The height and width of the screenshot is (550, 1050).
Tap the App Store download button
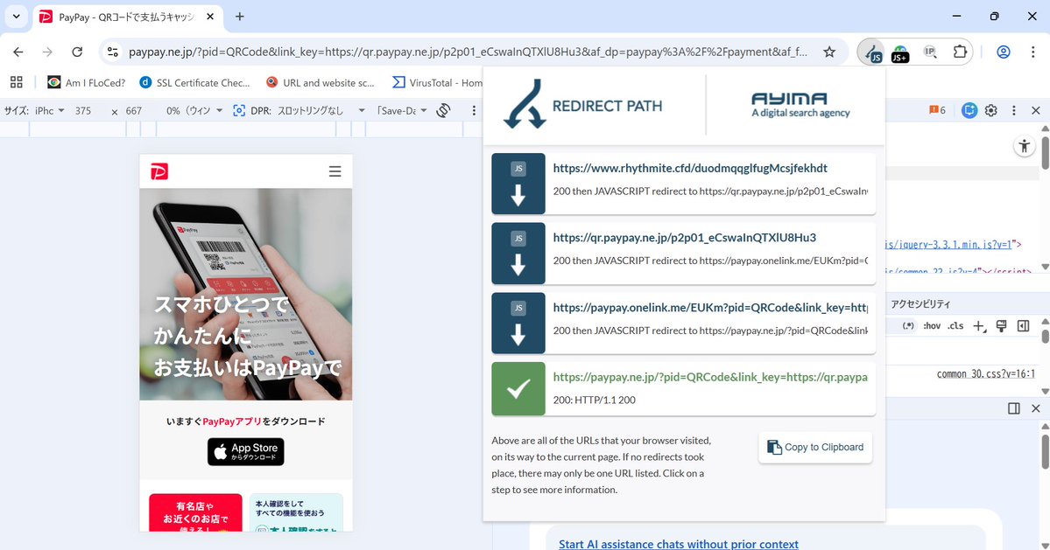[246, 452]
